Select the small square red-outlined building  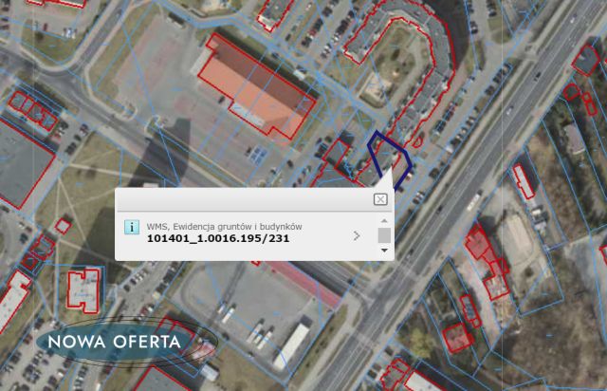(64, 226)
